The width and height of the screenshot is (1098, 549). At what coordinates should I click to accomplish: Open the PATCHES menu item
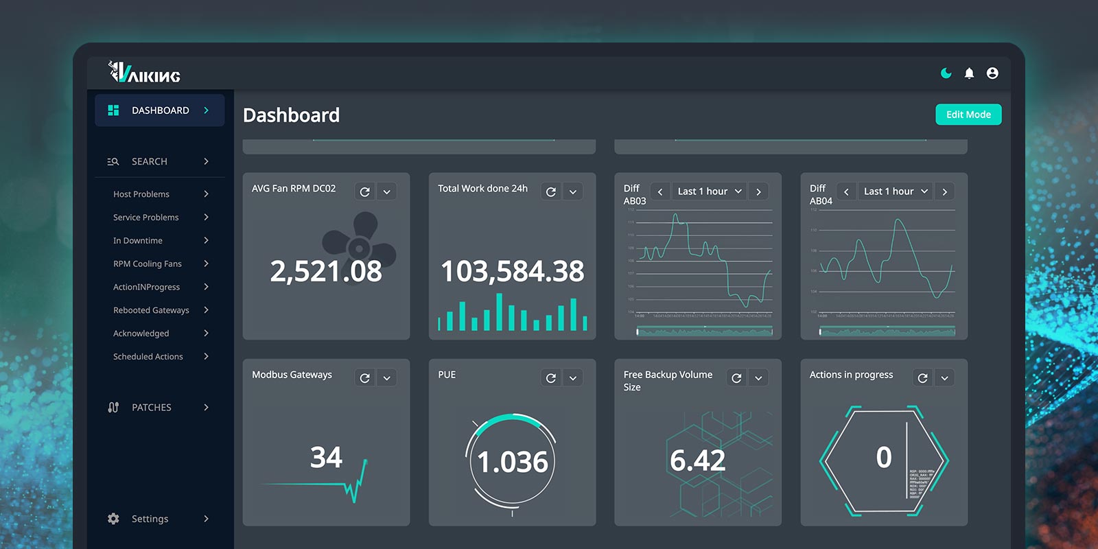pyautogui.click(x=159, y=408)
